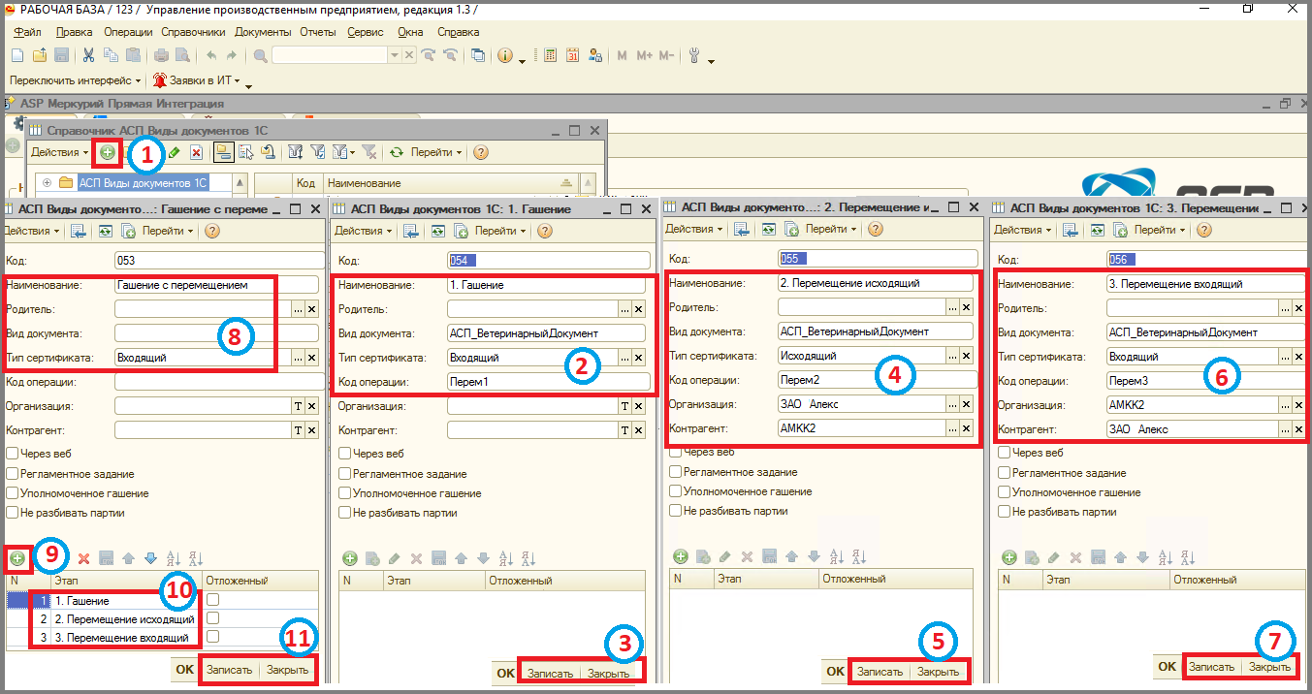Check Уполномоченное гашение in 1. Гашение window
Viewport: 1312px width, 694px height.
pos(345,493)
